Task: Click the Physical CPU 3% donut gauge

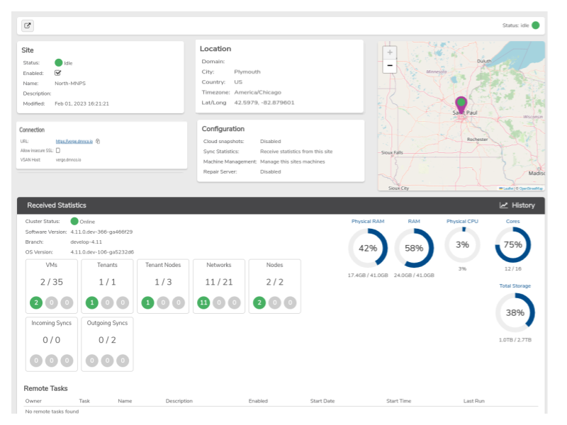Action: [x=462, y=245]
